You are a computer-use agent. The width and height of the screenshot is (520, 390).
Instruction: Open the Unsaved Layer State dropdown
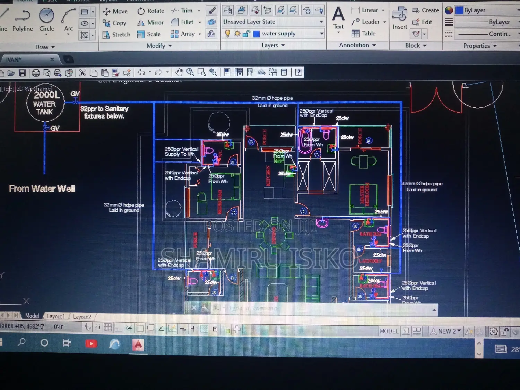(321, 22)
